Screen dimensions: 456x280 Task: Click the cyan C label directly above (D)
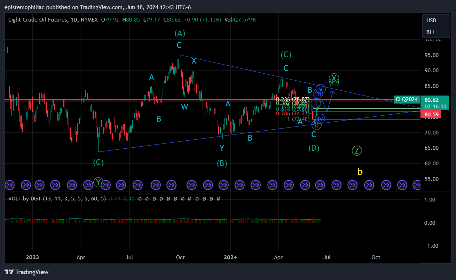click(314, 134)
